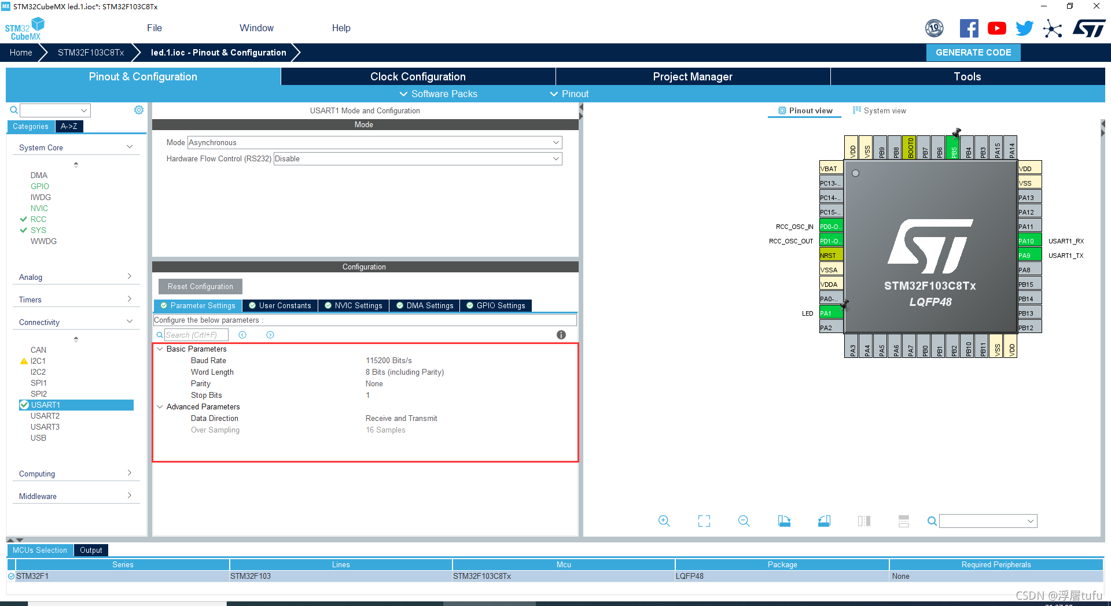
Task: Click the stacked layout icon below the chip
Action: click(x=904, y=521)
